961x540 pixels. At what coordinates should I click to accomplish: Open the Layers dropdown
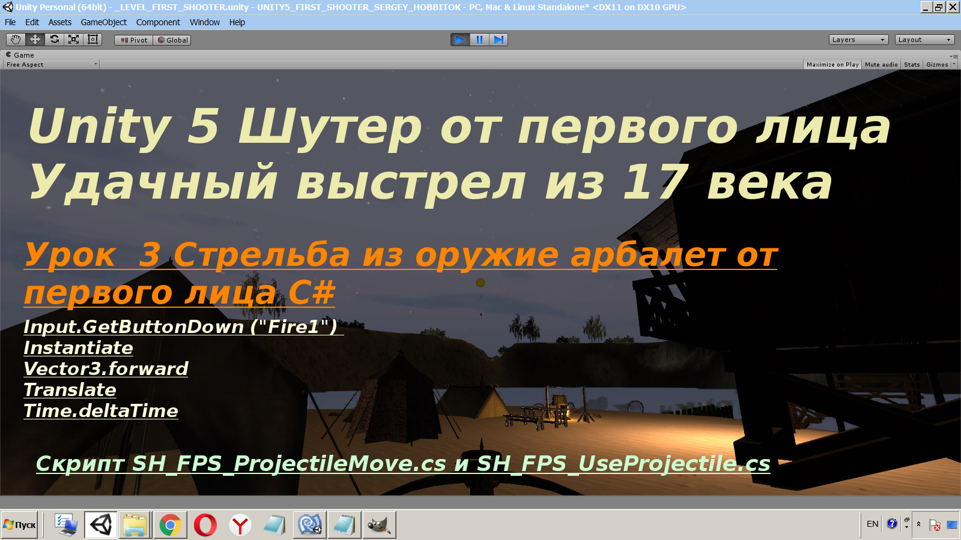coord(858,39)
